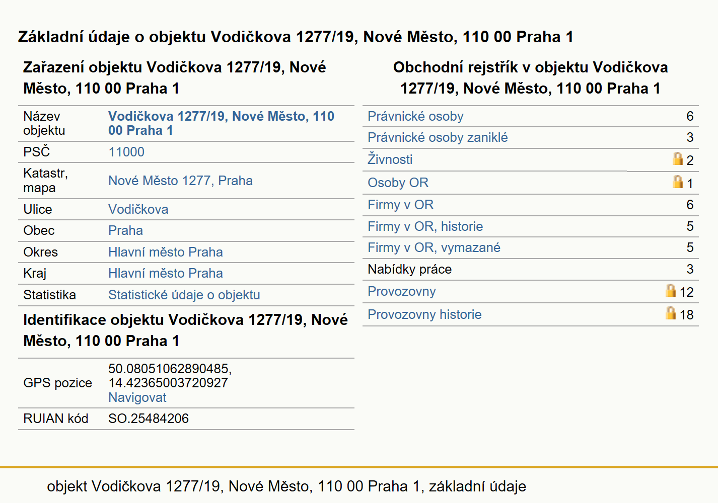Screen dimensions: 718x503
Task: Select the Firmy v OR link
Action: click(x=400, y=205)
